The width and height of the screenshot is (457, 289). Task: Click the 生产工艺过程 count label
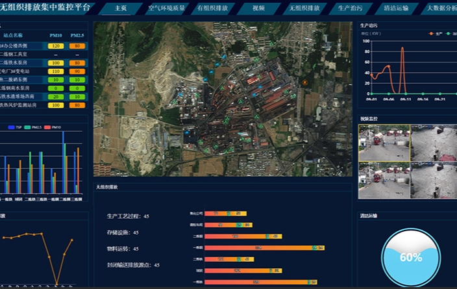tap(128, 216)
